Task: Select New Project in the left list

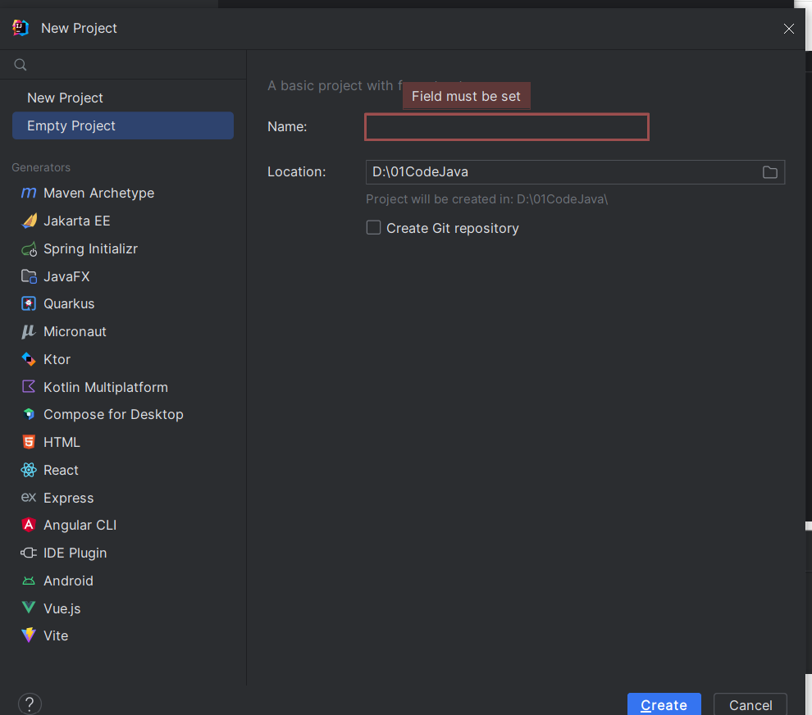Action: (x=123, y=98)
